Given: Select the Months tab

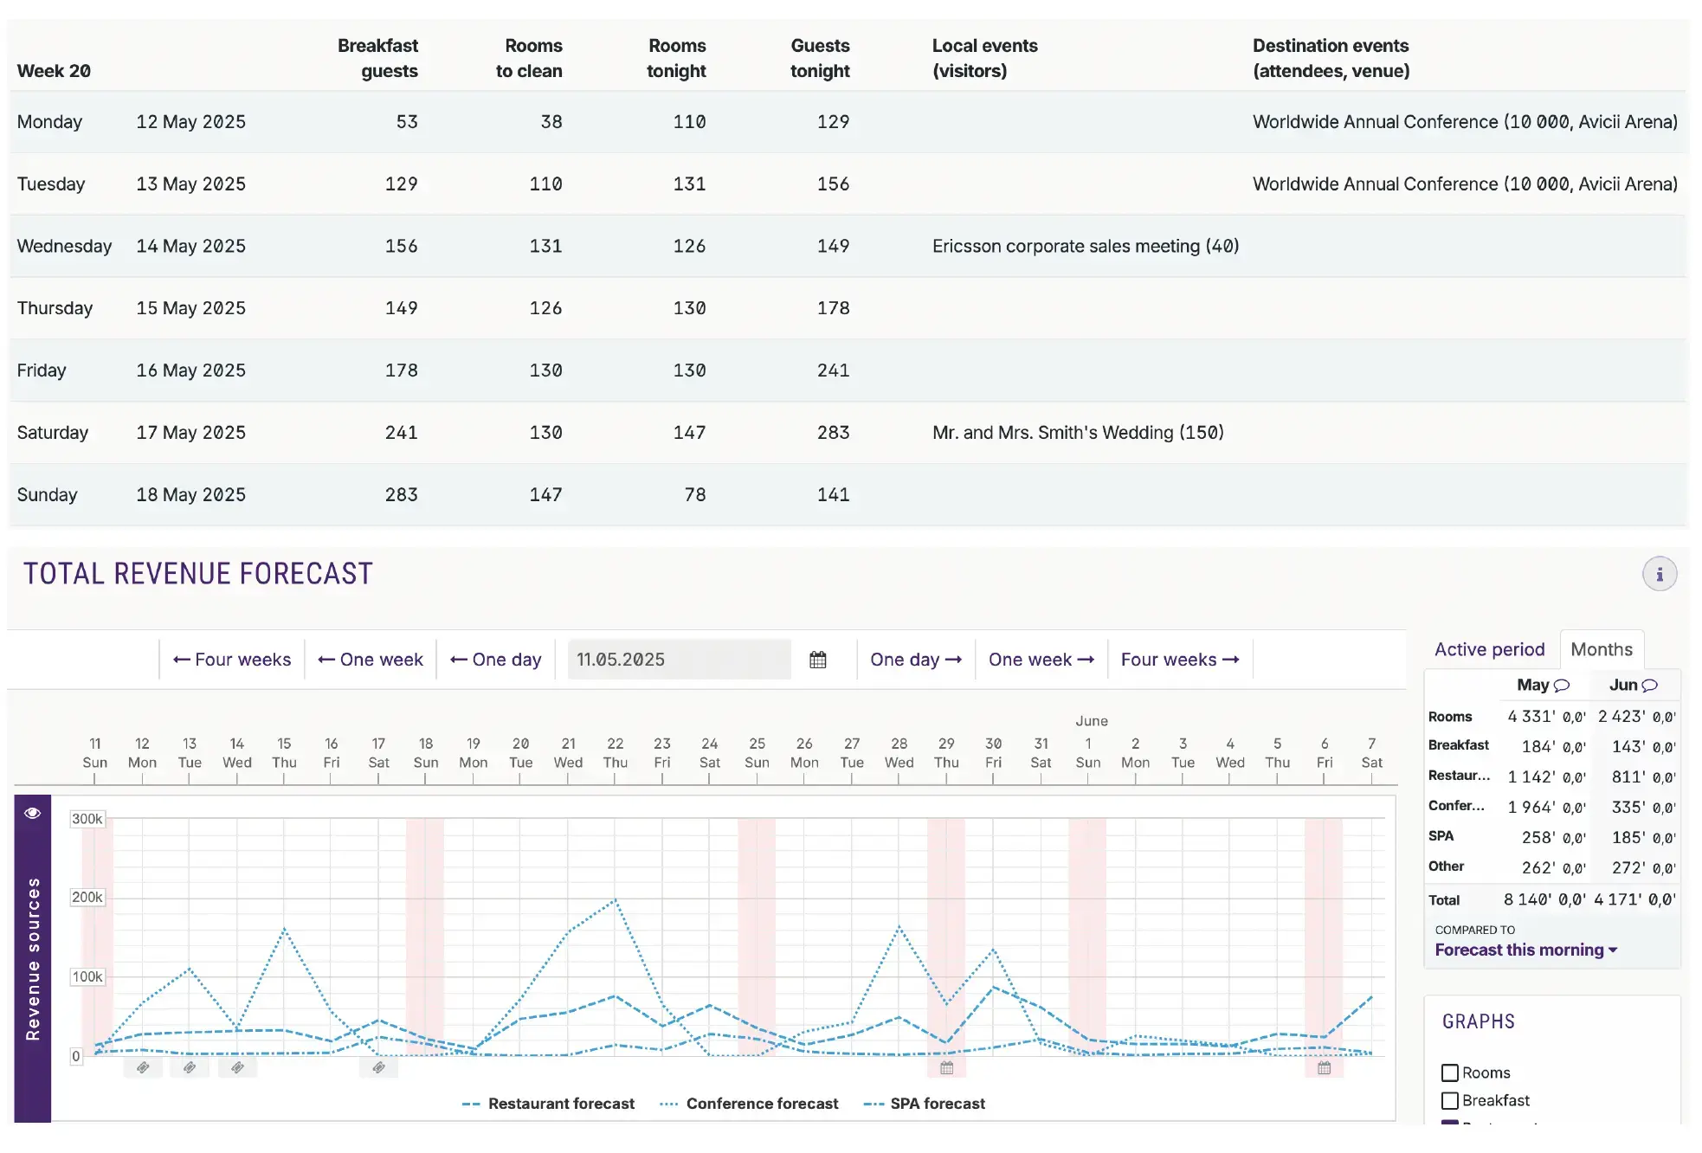Looking at the screenshot, I should (x=1602, y=649).
